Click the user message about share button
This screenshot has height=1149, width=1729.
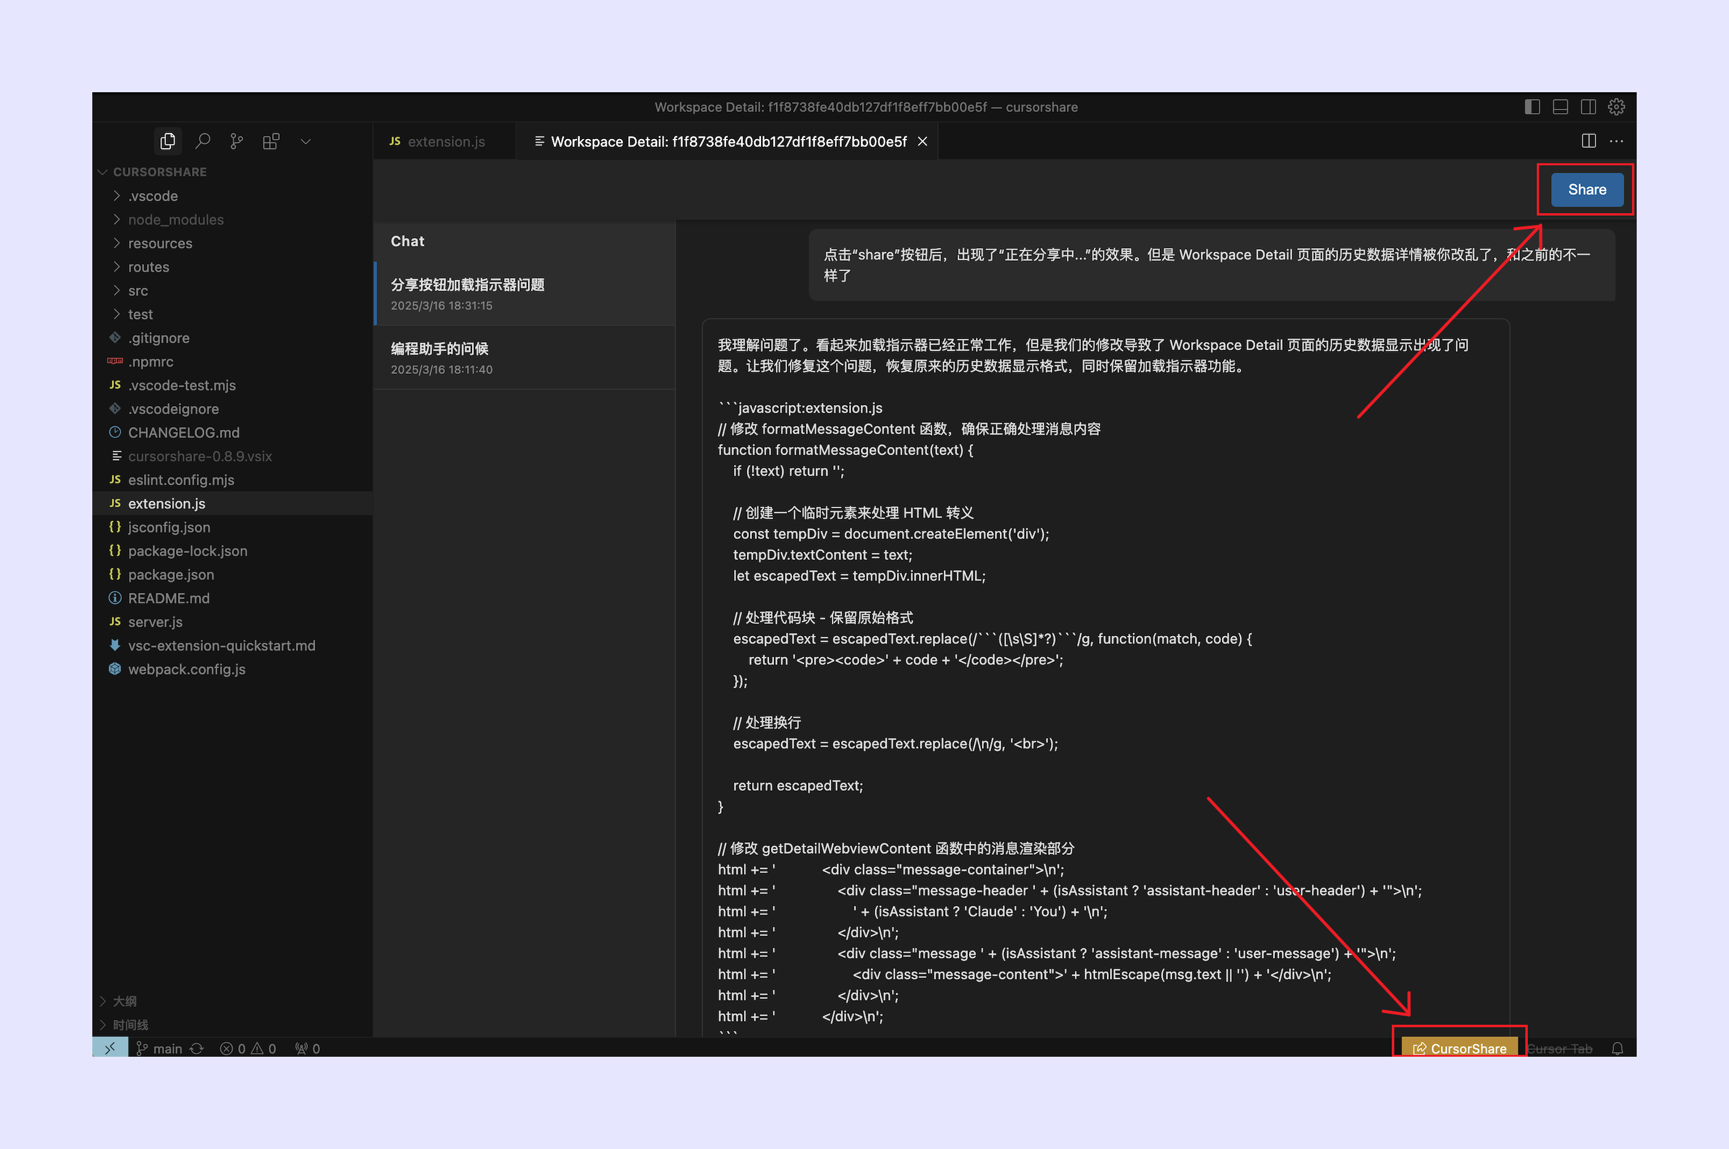1212,264
